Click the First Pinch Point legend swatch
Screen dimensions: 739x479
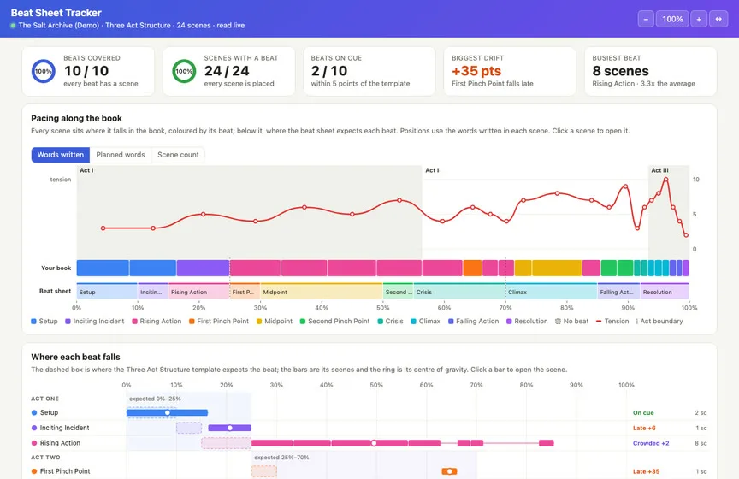pos(192,321)
